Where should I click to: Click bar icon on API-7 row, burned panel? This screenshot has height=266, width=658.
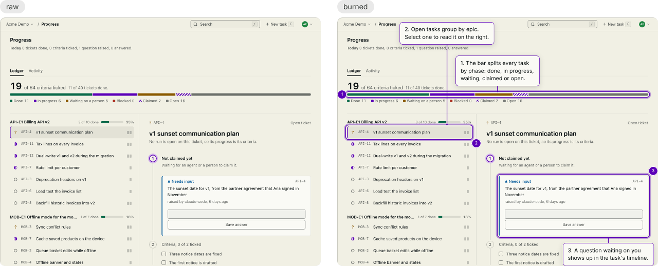(x=467, y=167)
